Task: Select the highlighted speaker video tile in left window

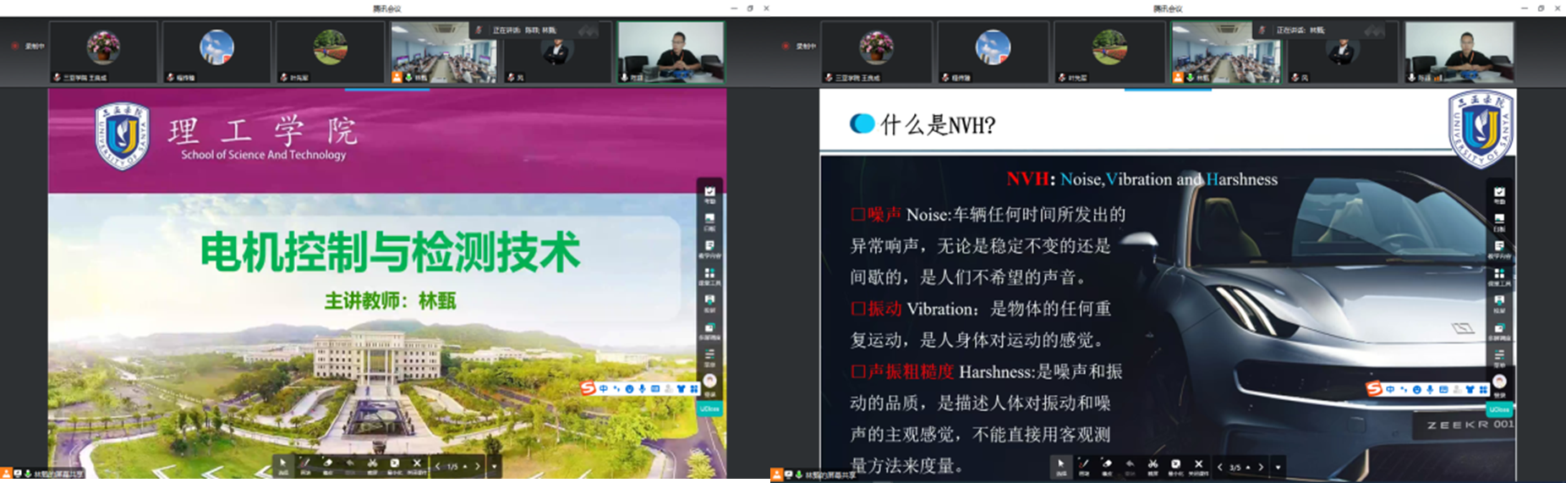Action: coord(671,52)
